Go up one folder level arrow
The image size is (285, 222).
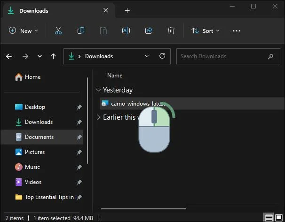click(x=53, y=56)
